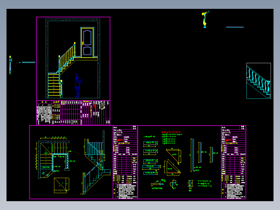The image size is (280, 210).
Task: Select the lower newel post in the elevation
Action: [x=61, y=89]
